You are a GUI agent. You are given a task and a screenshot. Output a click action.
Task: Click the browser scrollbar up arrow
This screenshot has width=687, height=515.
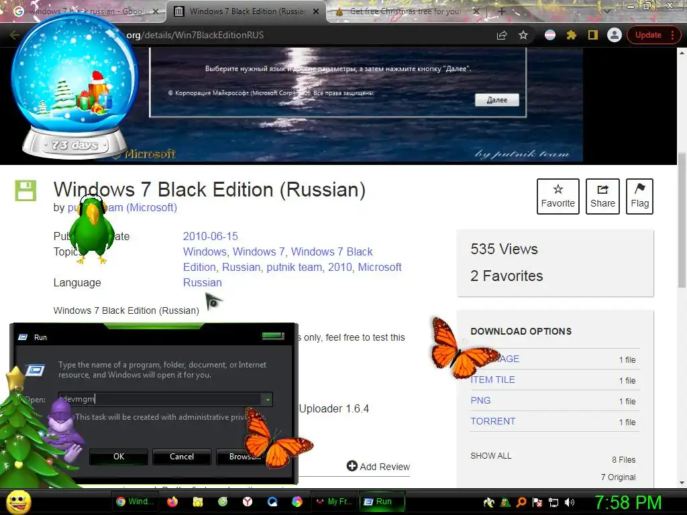pyautogui.click(x=682, y=52)
